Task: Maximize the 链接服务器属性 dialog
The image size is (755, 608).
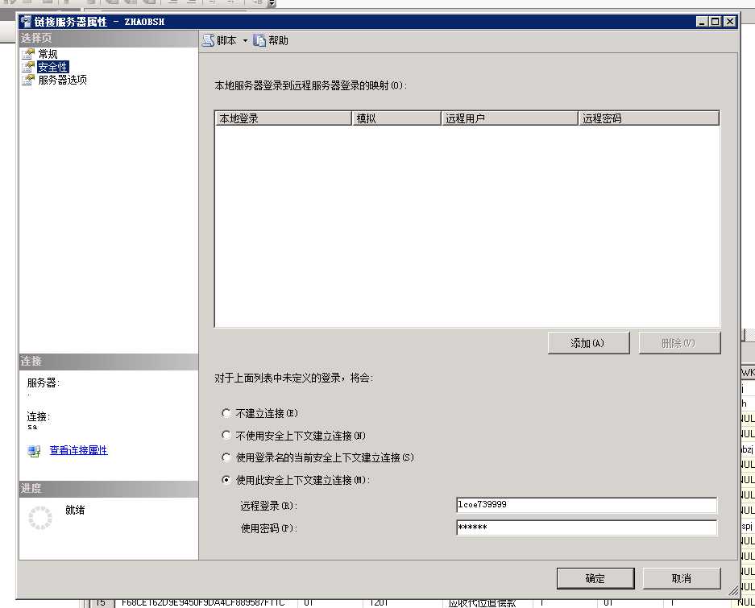Action: (x=716, y=22)
